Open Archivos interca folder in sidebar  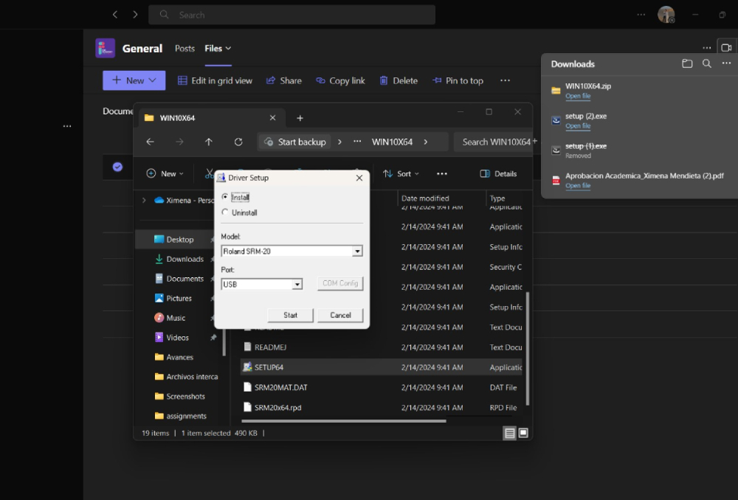coord(192,377)
